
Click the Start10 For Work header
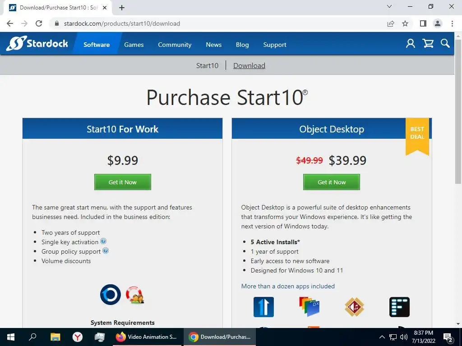123,129
